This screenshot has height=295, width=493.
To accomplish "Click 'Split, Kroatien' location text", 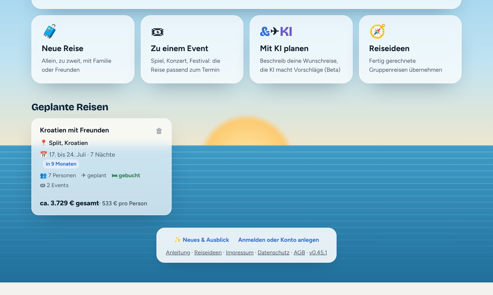I will [x=68, y=143].
